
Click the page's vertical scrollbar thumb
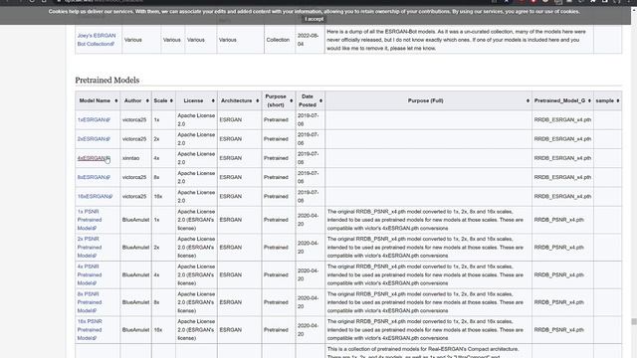click(x=633, y=321)
